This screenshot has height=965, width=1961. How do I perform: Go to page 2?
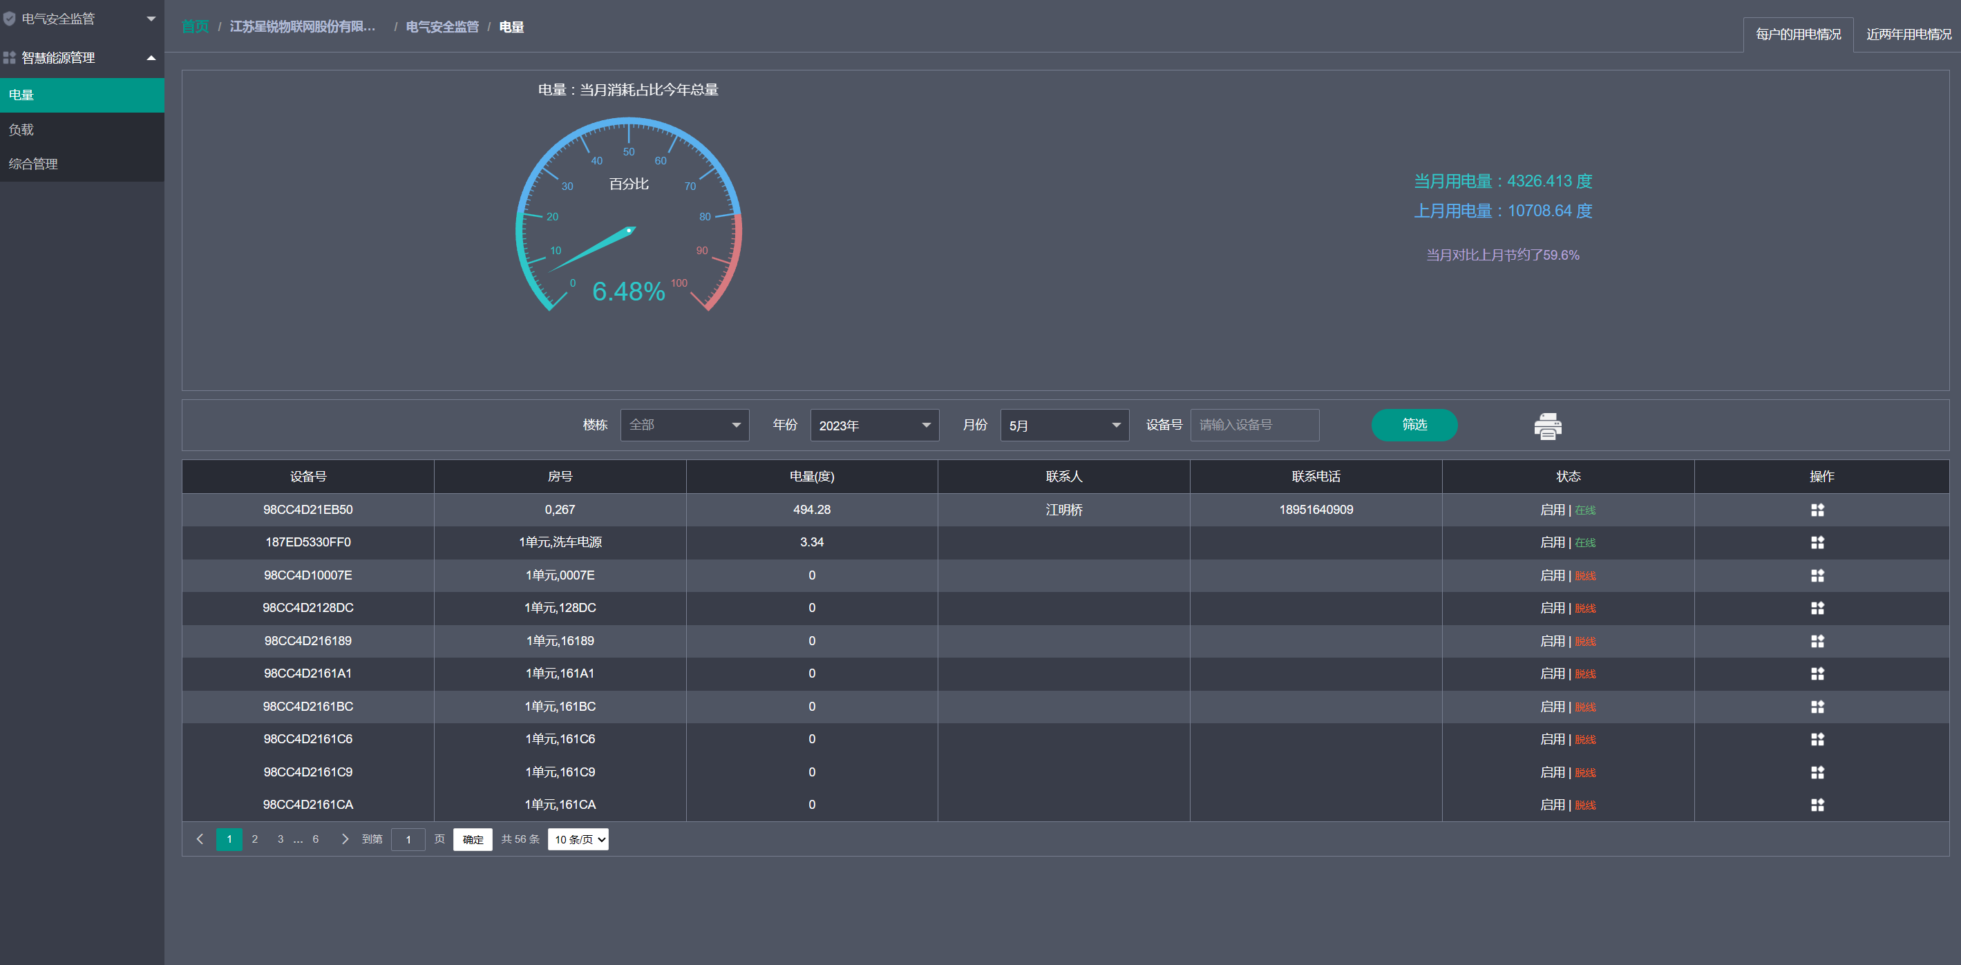255,839
